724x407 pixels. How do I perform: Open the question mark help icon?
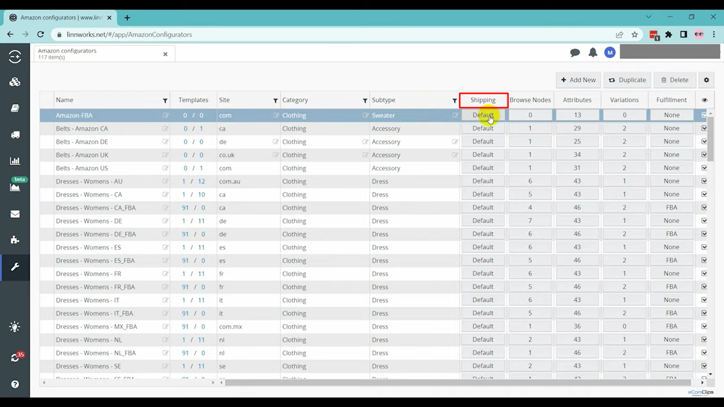[x=15, y=384]
